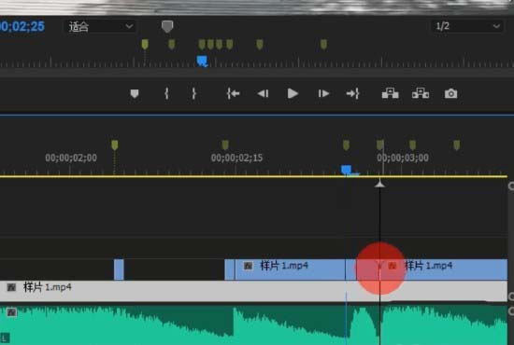Image resolution: width=514 pixels, height=345 pixels.
Task: Select the last marker on the timeline ruler
Action: click(x=457, y=145)
